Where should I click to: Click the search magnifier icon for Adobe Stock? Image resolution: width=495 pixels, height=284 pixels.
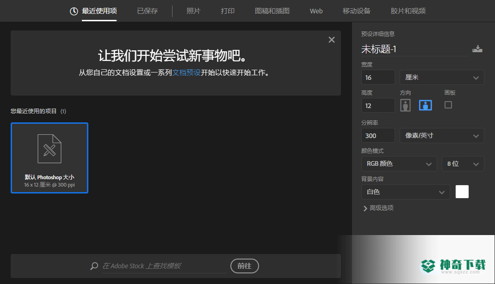pos(94,266)
